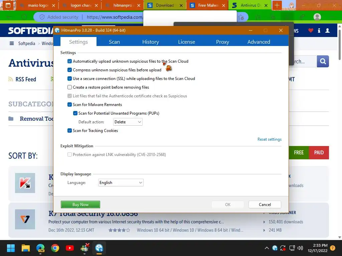Click the Softpedia user account icon
The width and height of the screenshot is (342, 256).
click(x=327, y=30)
